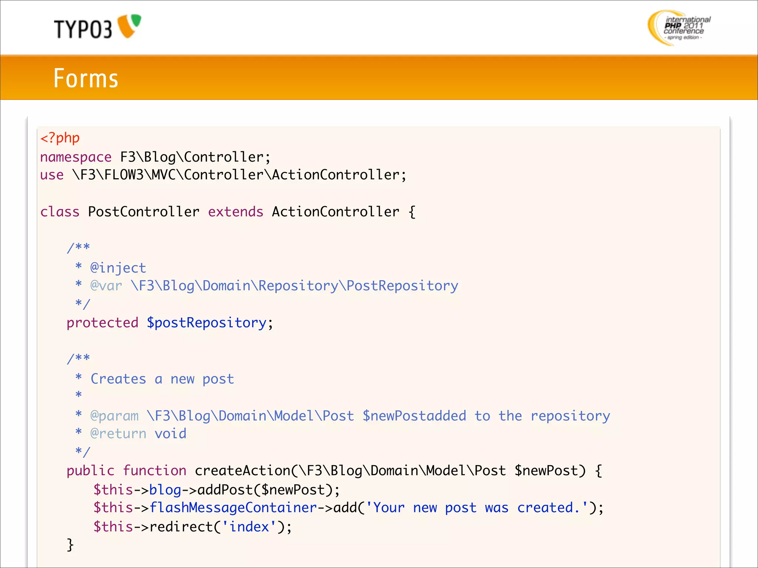Click the $this->redirect('index') line
The height and width of the screenshot is (568, 758).
[x=192, y=527]
